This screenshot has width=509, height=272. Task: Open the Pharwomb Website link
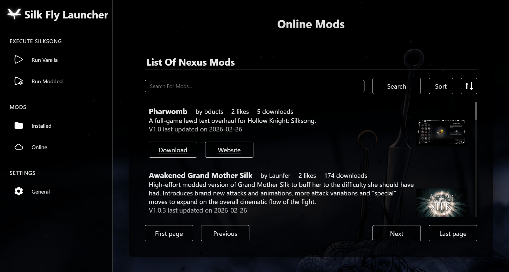[x=229, y=150]
